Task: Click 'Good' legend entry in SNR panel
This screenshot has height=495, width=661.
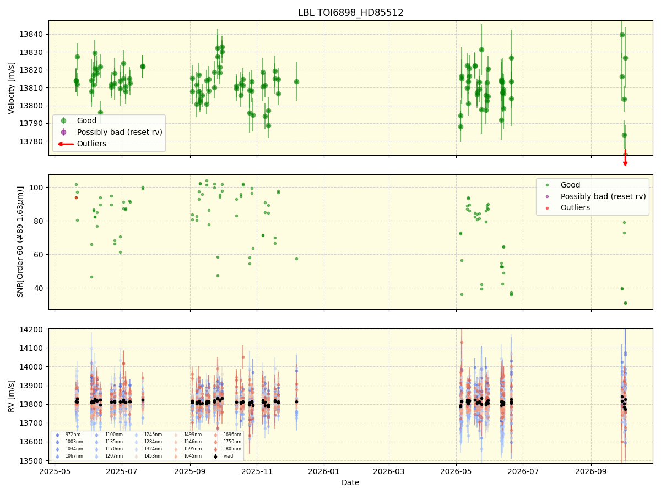Action: tap(571, 185)
